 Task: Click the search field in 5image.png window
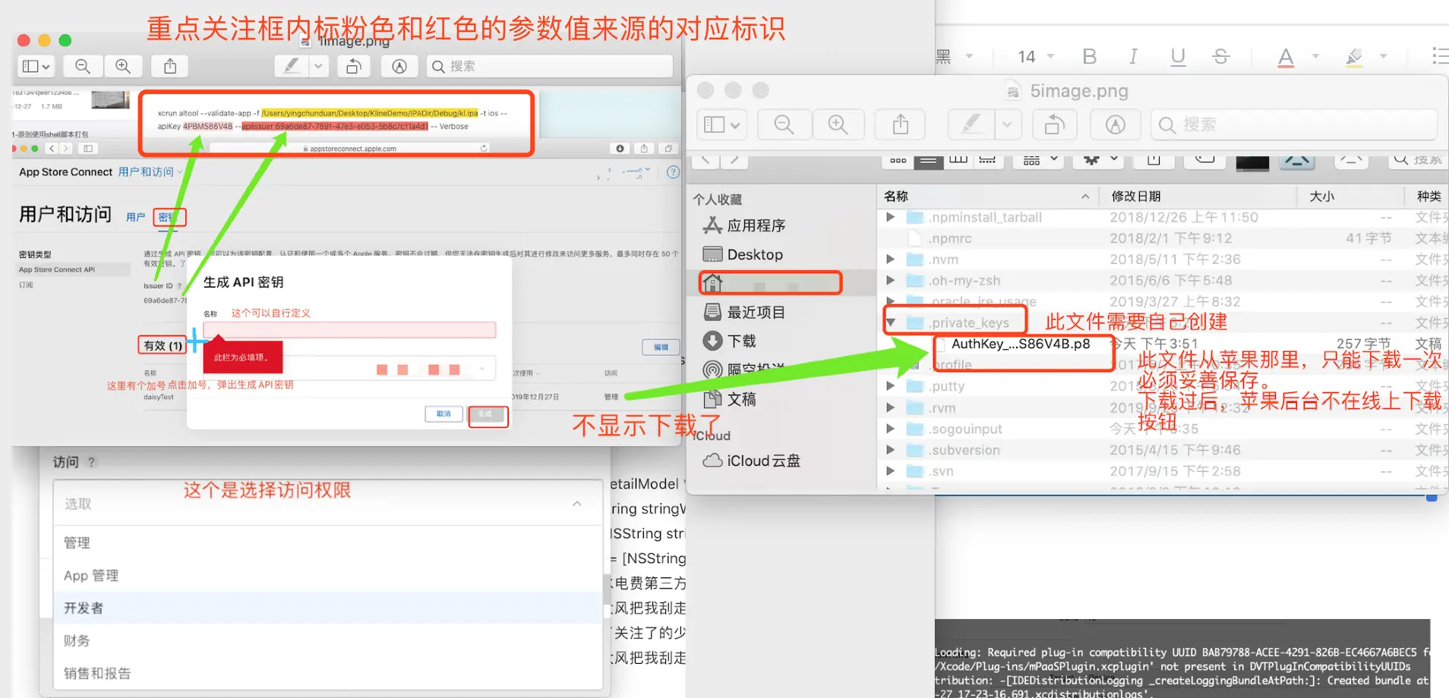pos(1294,124)
